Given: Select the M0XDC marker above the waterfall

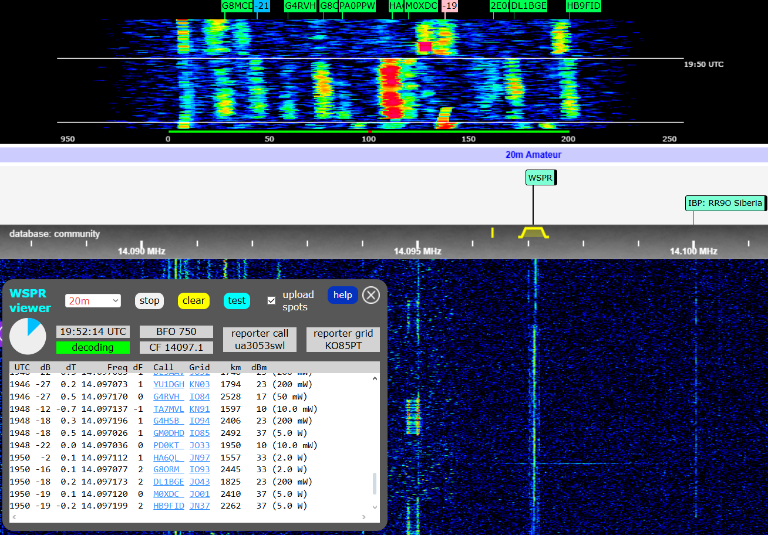Looking at the screenshot, I should pyautogui.click(x=420, y=6).
